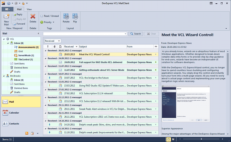Open the Received column filter dropdown
The image size is (231, 142).
[76, 46]
